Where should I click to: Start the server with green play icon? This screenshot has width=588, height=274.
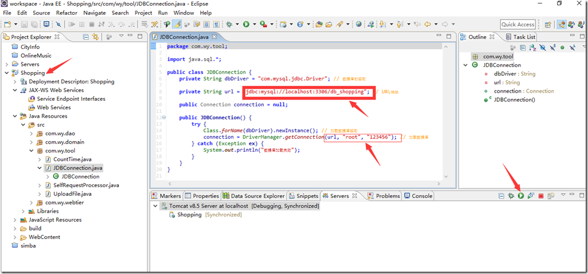click(x=521, y=196)
